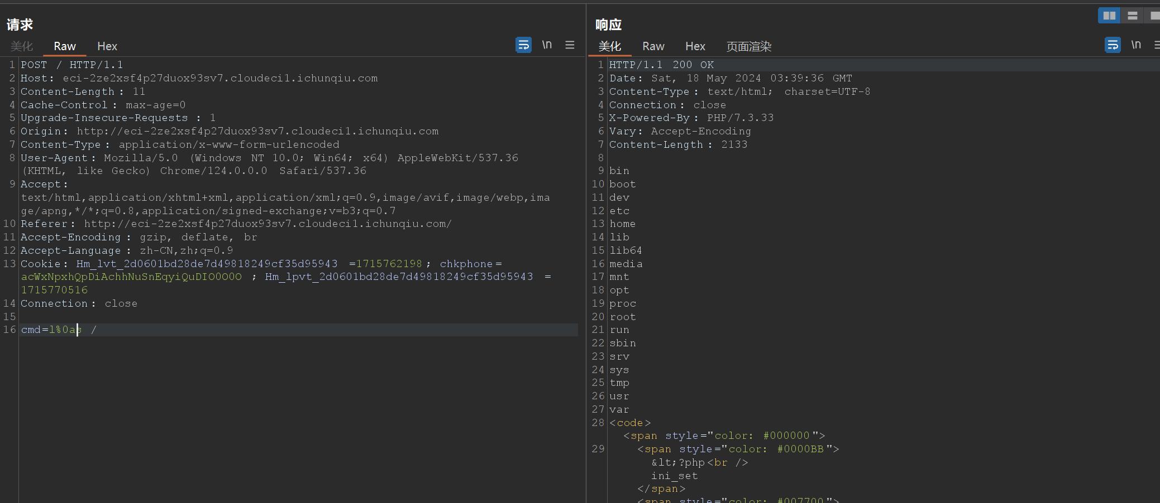
Task: Open response 美化 (pretty) tab
Action: 610,46
